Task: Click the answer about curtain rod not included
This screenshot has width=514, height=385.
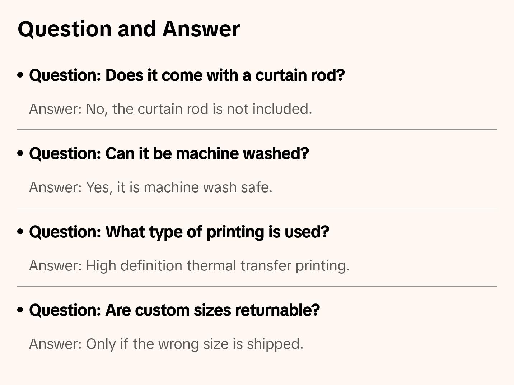Action: click(x=170, y=109)
